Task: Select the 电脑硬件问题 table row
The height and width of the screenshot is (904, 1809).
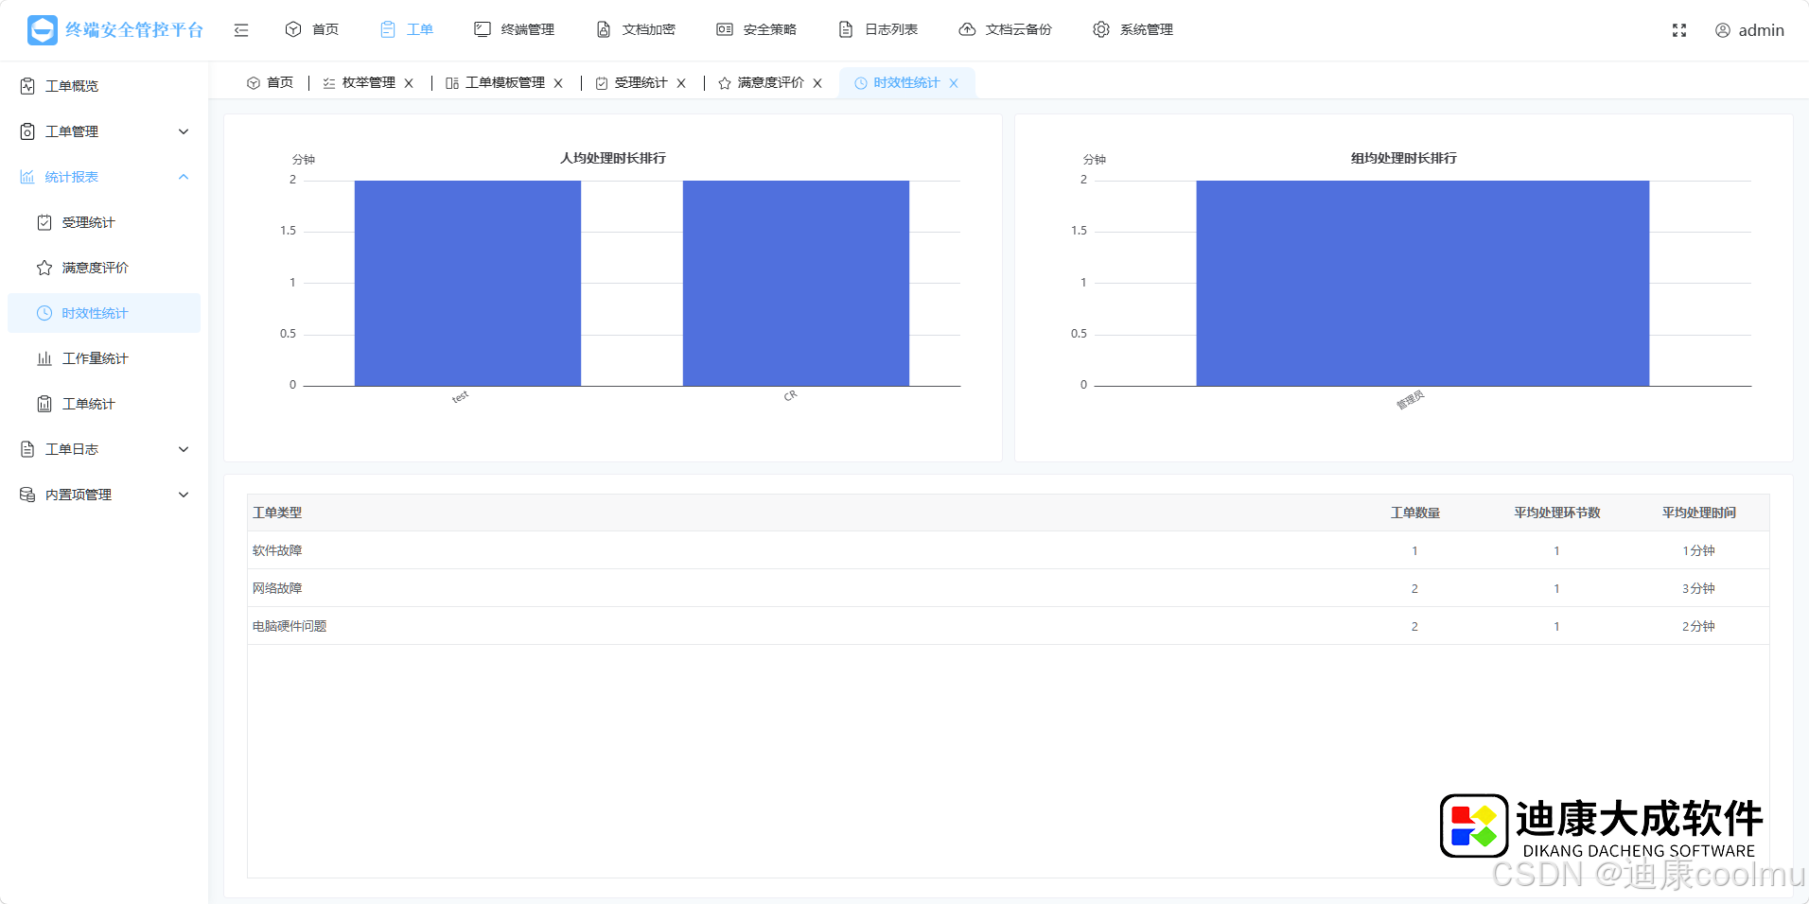Action: pyautogui.click(x=1009, y=626)
